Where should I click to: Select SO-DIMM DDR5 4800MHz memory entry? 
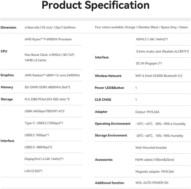(47, 87)
